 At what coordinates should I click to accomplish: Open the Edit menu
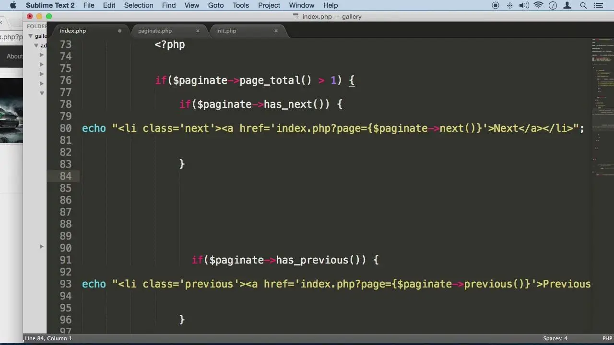pyautogui.click(x=109, y=5)
